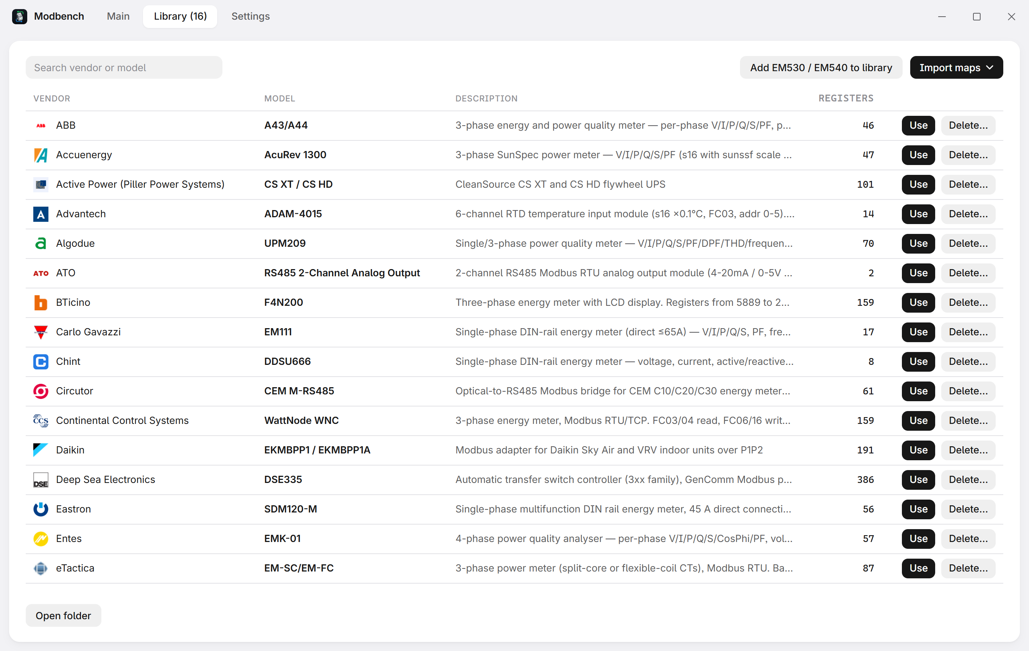The image size is (1029, 651).
Task: Click the ATO vendor logo
Action: pyautogui.click(x=40, y=273)
